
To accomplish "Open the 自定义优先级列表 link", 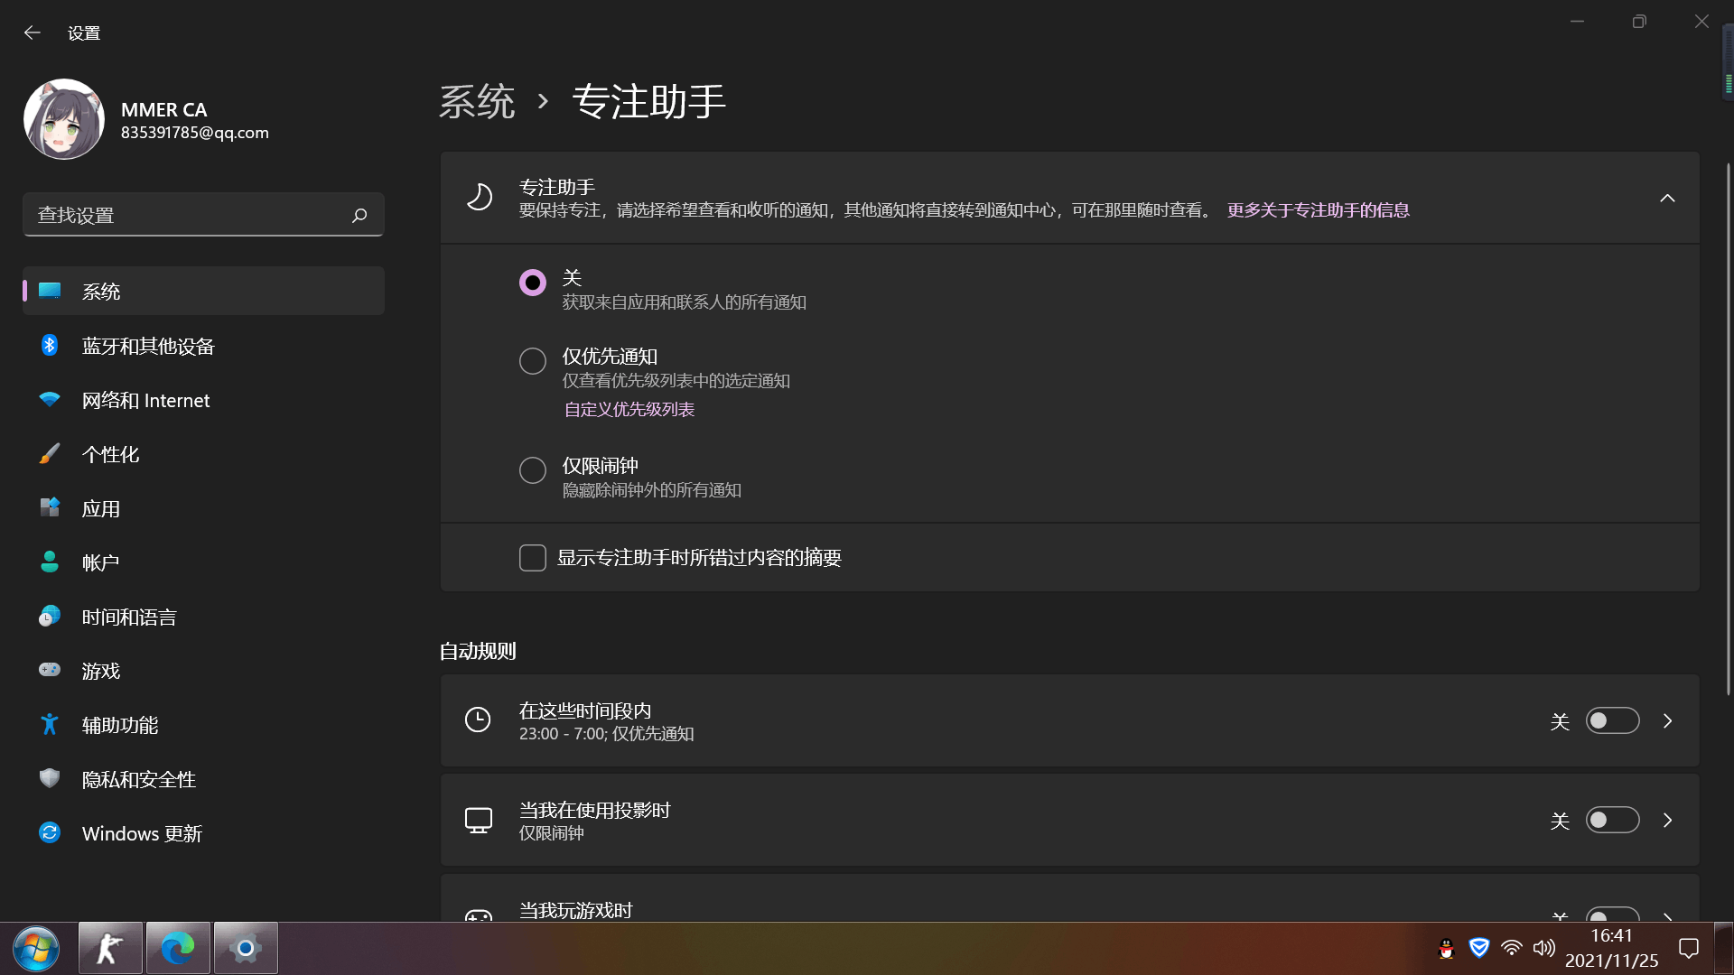I will point(629,410).
